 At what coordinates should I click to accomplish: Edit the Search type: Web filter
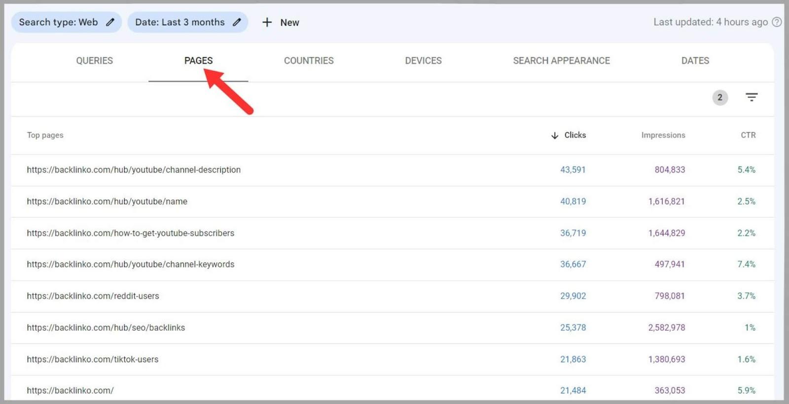click(x=66, y=23)
